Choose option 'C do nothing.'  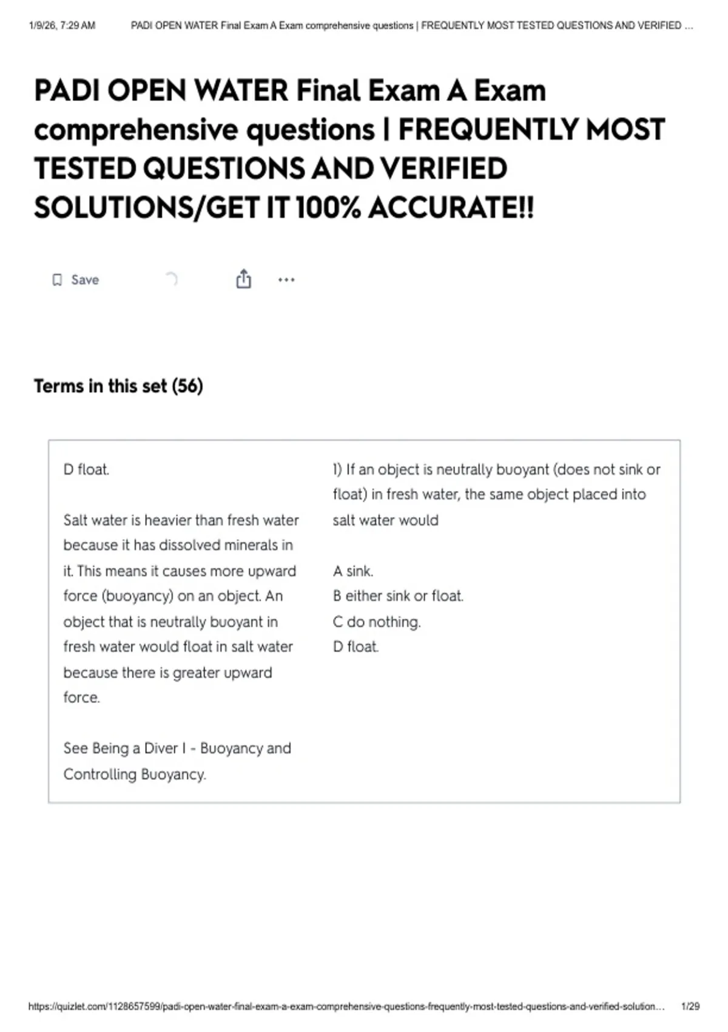point(377,622)
